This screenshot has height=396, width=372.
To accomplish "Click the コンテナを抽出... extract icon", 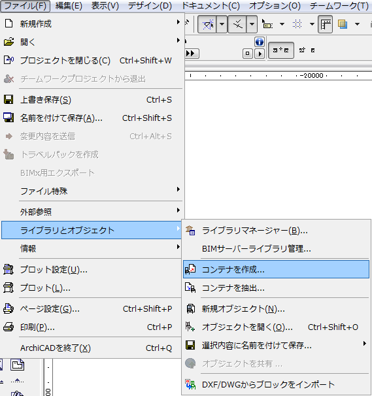I will 190,288.
